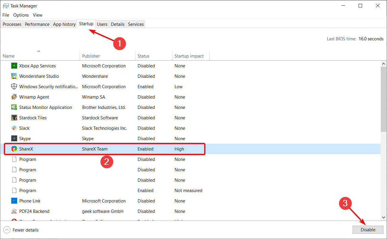Select the ShareX entry name

[26, 149]
